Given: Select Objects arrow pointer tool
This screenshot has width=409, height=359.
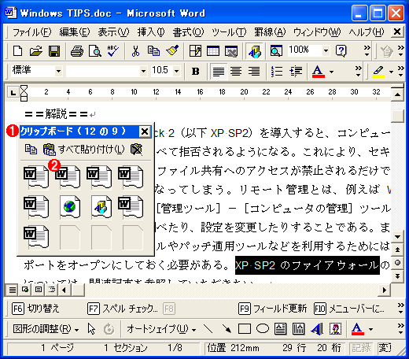Looking at the screenshot, I should [x=91, y=329].
